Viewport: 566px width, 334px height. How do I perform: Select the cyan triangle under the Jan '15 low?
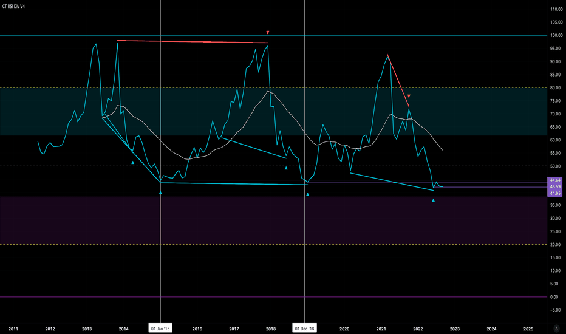[x=160, y=193]
